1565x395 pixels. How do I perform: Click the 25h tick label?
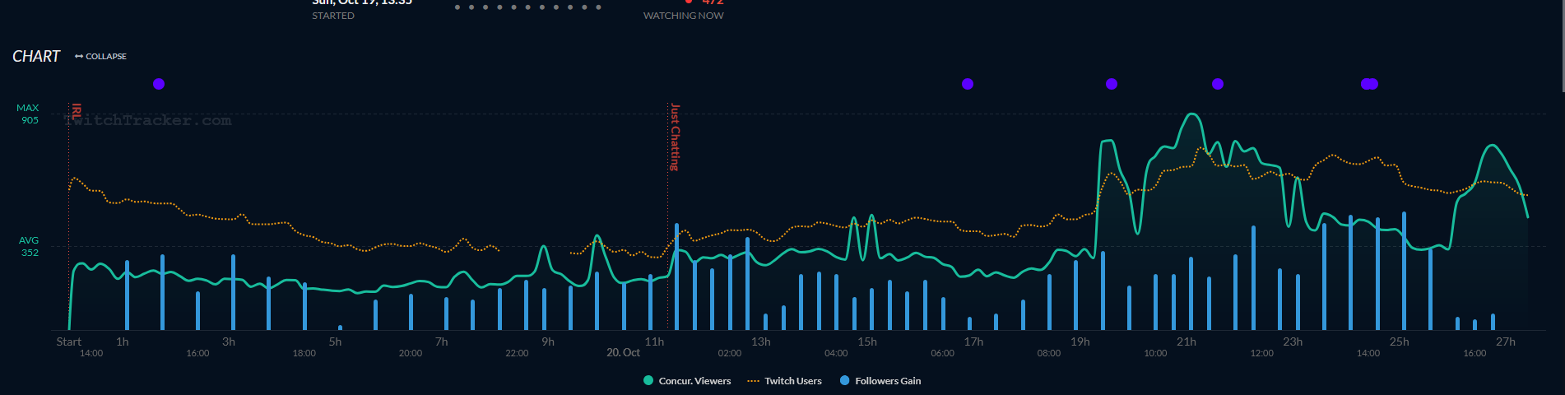click(1400, 342)
